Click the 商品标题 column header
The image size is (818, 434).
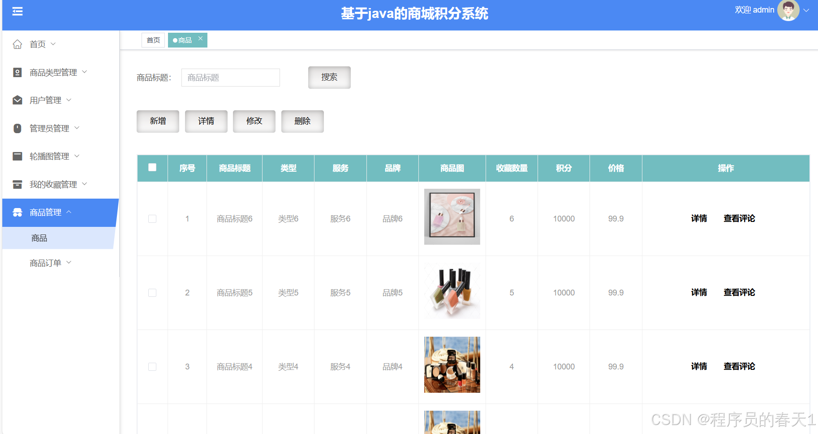pos(234,168)
